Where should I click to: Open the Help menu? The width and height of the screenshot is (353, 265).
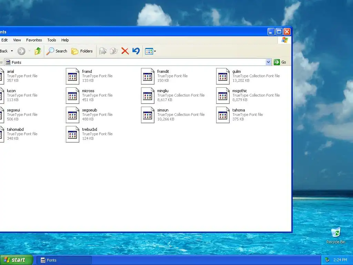[x=65, y=40]
